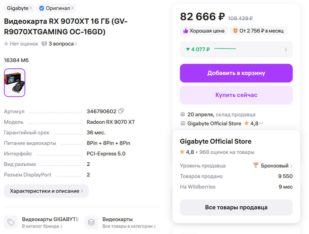
Task: Open Характеристики и описание section
Action: point(46,191)
